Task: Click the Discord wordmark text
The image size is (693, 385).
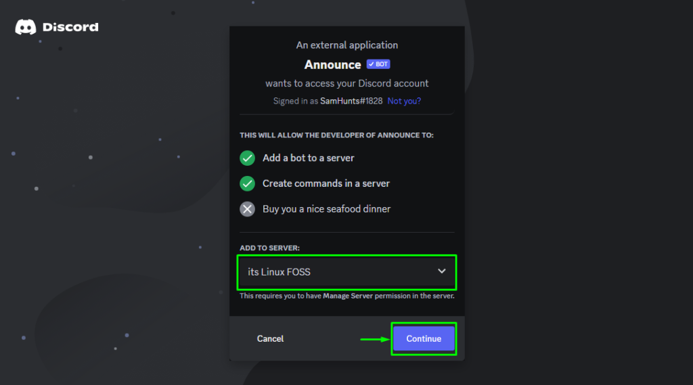Action: tap(70, 27)
